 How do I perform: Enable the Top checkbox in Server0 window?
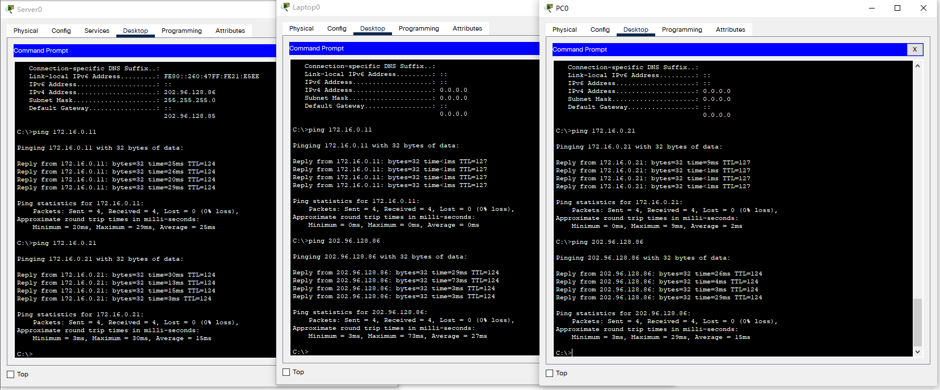(x=11, y=374)
